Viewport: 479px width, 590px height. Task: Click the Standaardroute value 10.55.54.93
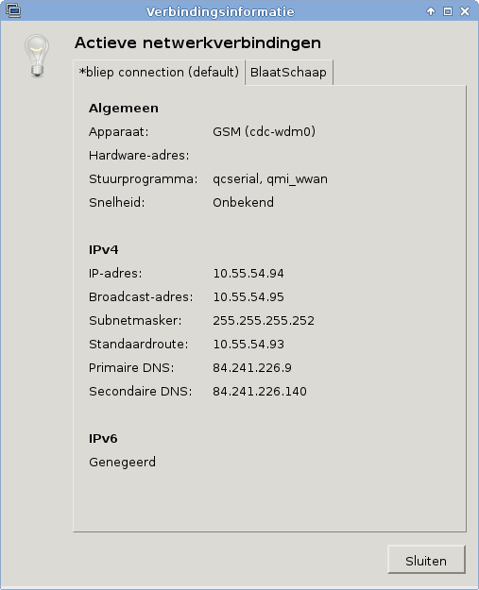click(x=248, y=345)
